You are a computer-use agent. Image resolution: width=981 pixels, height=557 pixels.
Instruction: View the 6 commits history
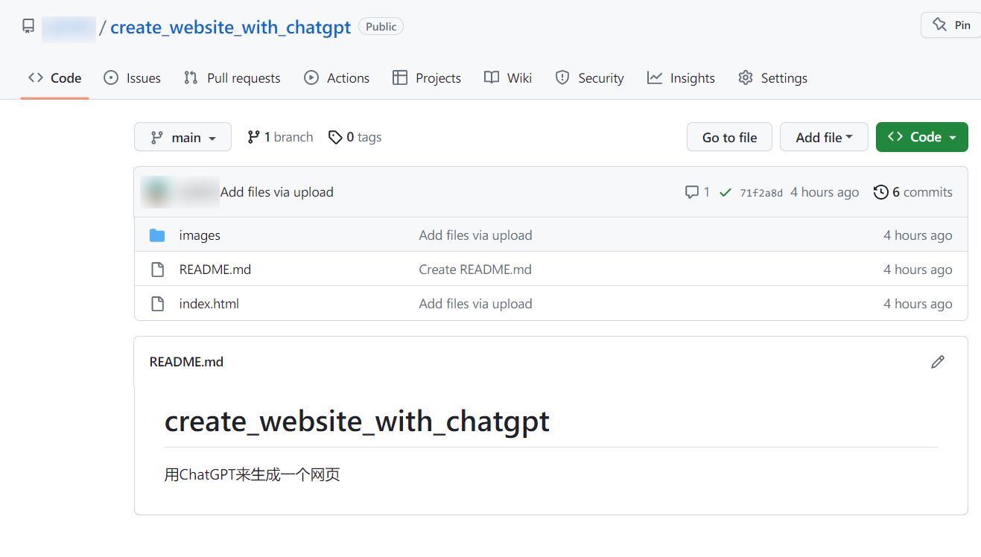[x=913, y=192]
